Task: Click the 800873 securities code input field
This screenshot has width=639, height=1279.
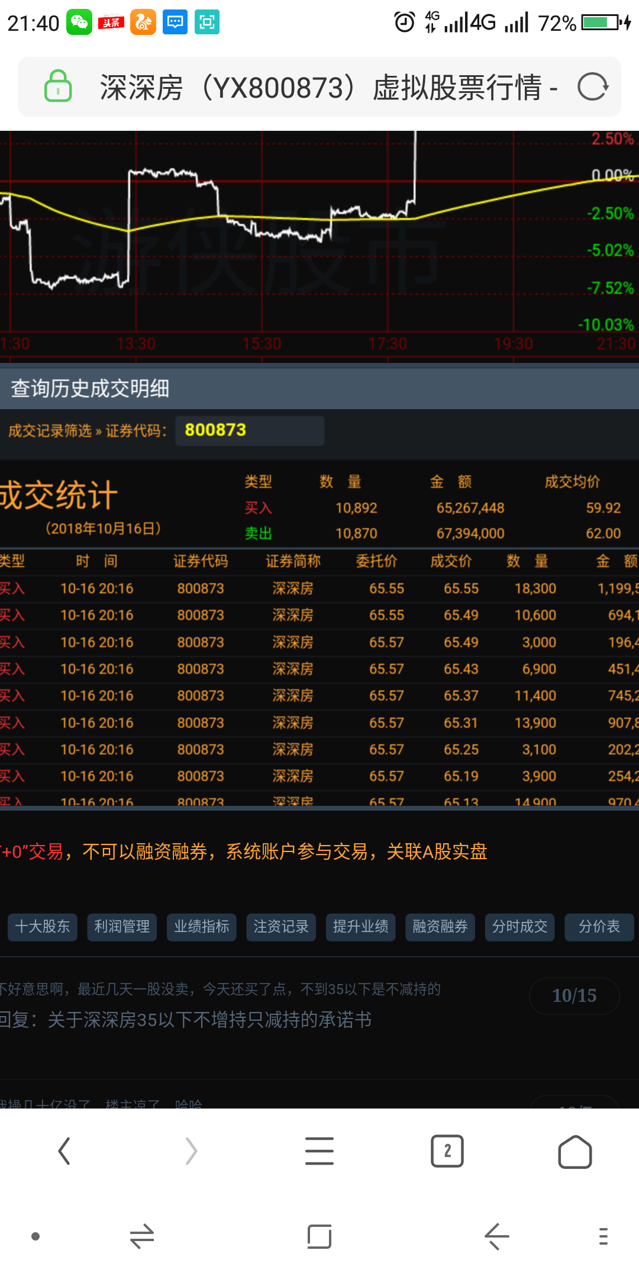Action: 250,430
